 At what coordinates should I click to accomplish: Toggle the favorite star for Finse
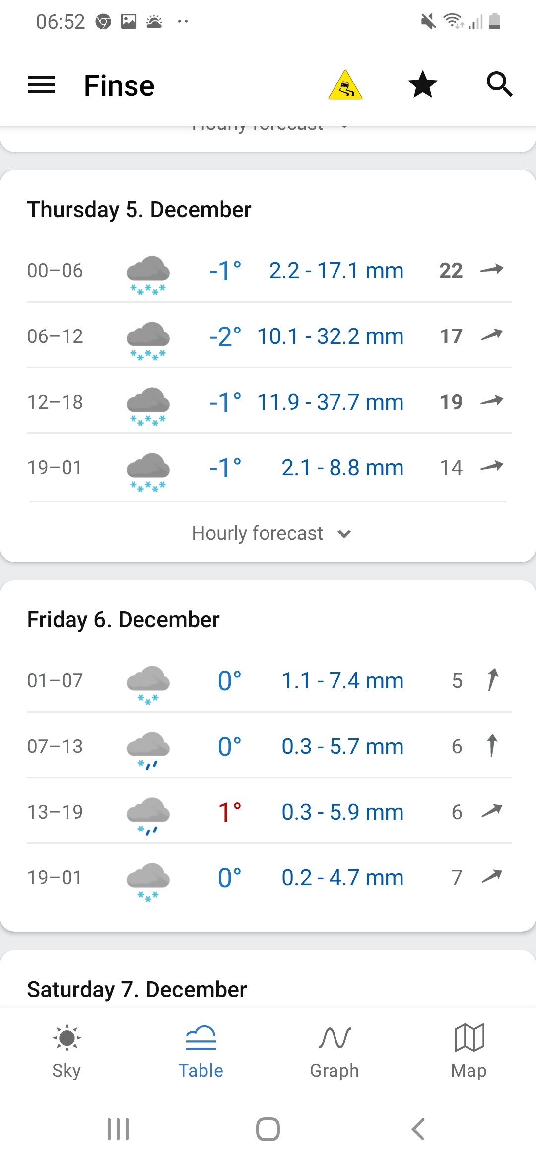(422, 84)
